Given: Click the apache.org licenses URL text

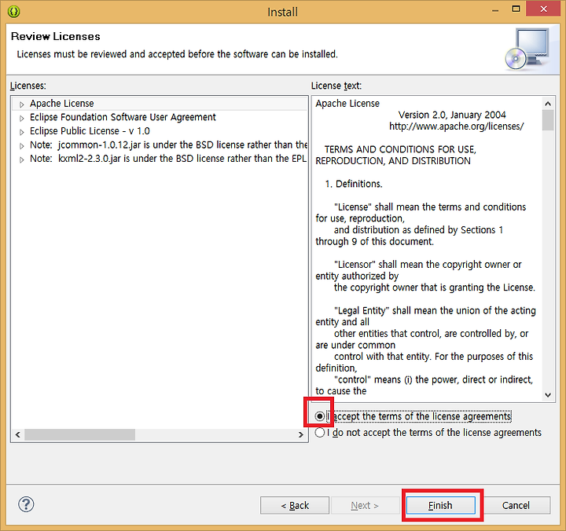Looking at the screenshot, I should tap(456, 126).
